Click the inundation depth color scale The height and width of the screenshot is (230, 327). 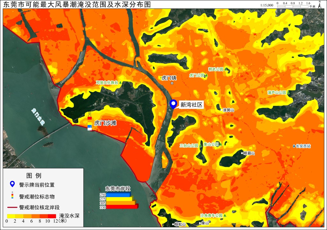[32, 216]
